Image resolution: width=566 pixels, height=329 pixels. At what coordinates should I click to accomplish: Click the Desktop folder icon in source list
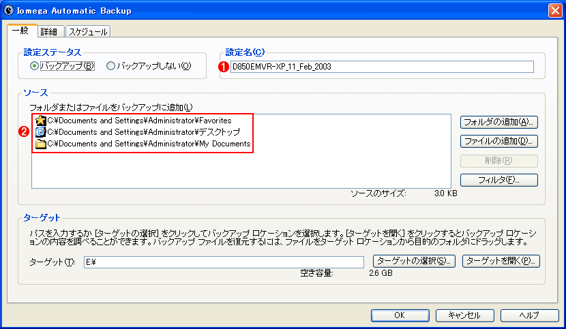[x=41, y=132]
